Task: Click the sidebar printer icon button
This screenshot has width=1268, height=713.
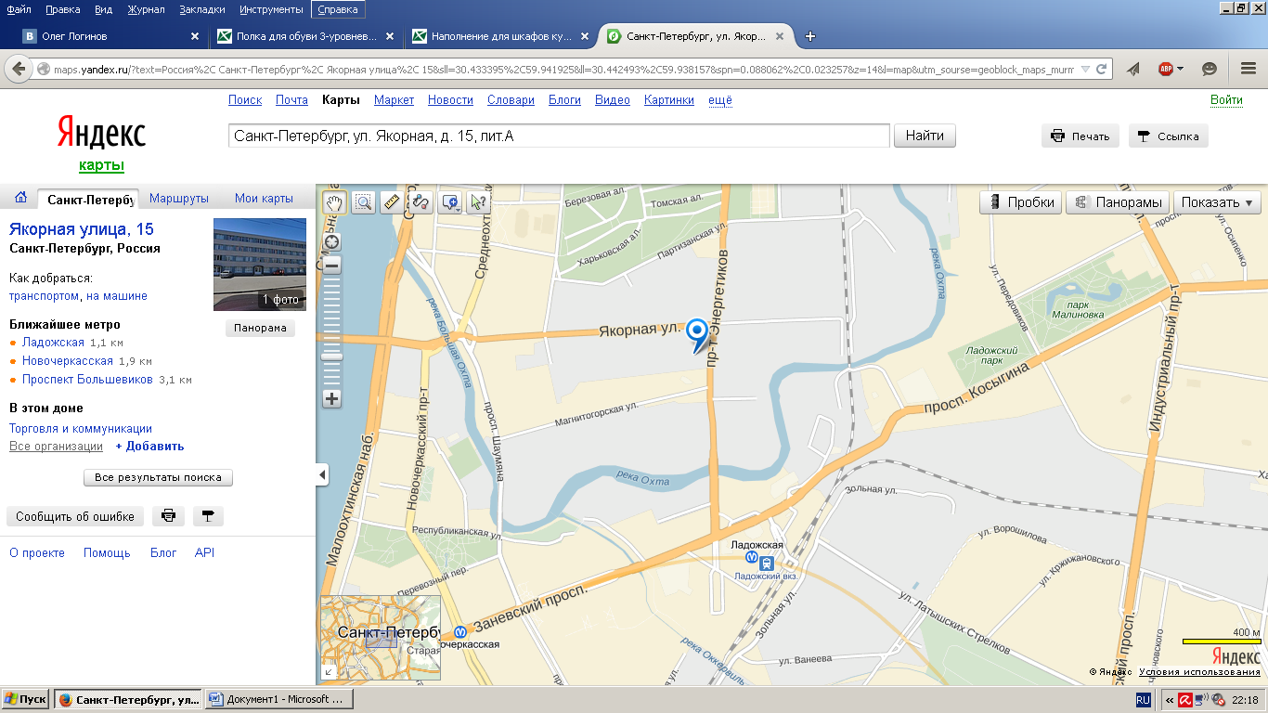Action: [x=168, y=517]
